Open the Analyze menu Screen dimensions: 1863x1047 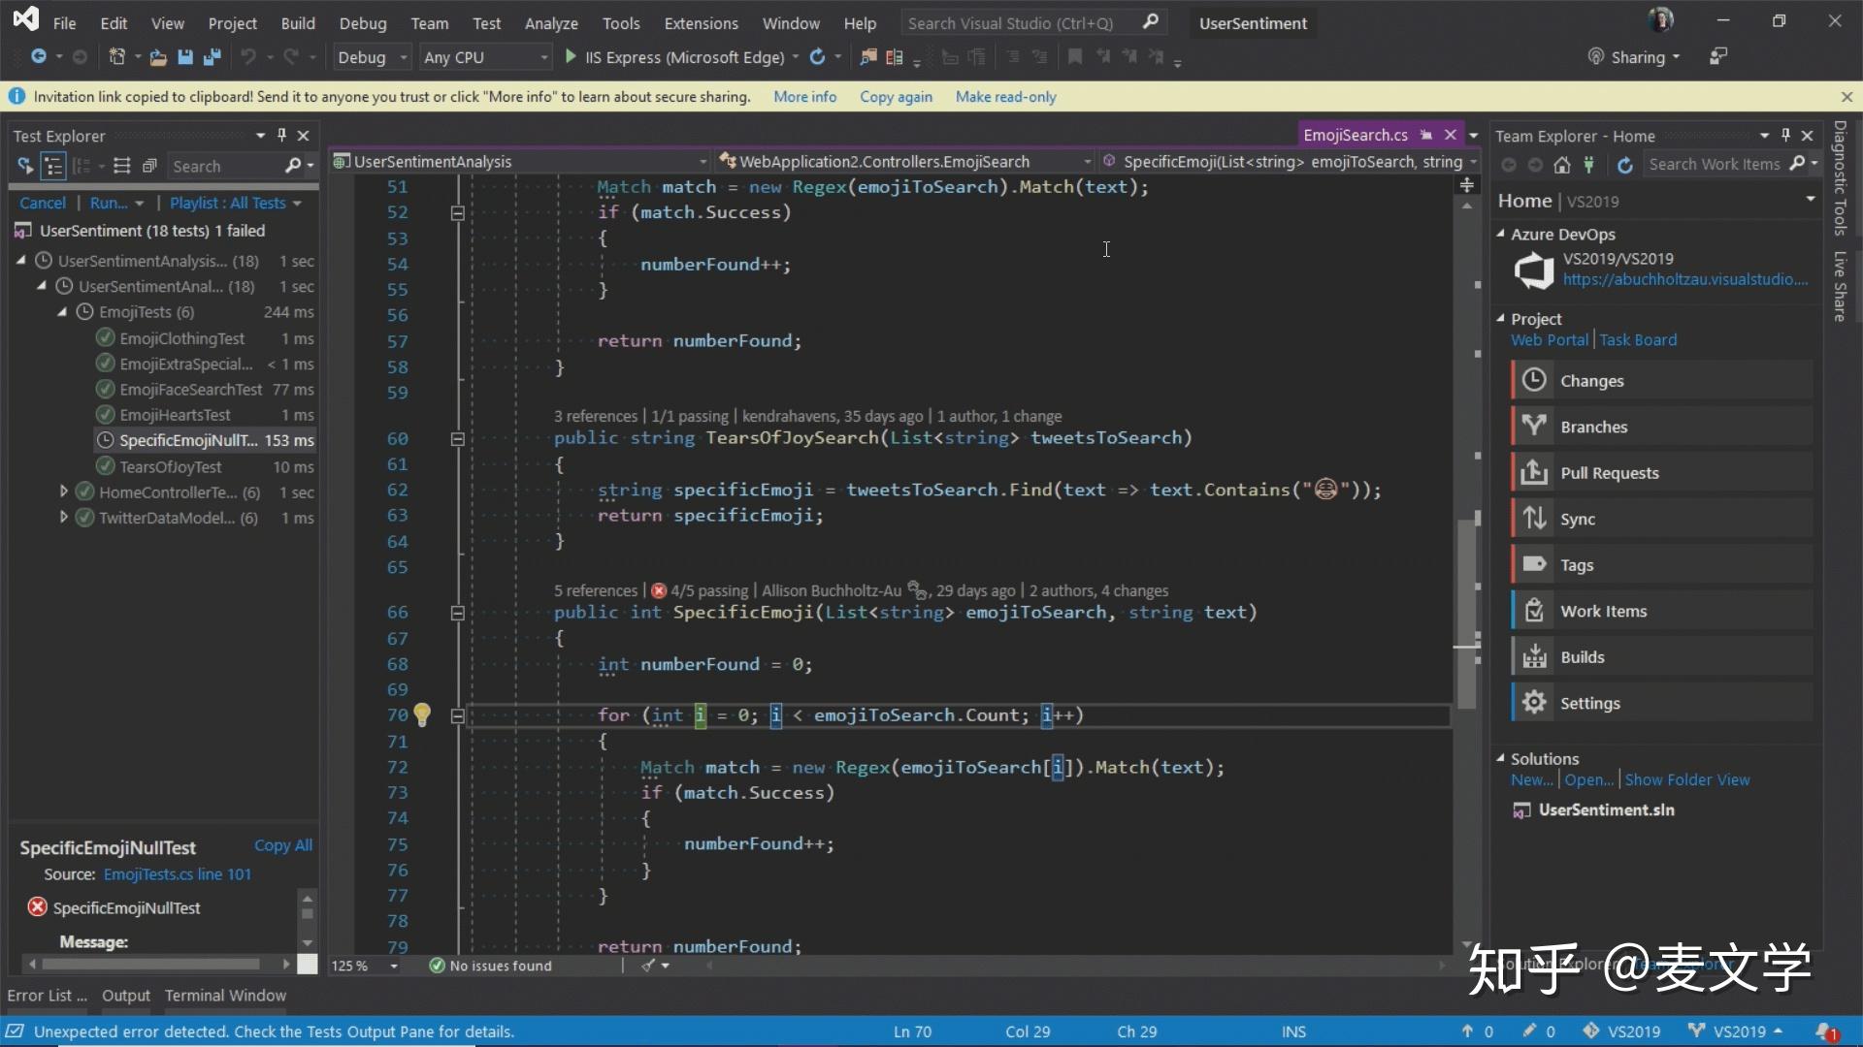pyautogui.click(x=550, y=23)
